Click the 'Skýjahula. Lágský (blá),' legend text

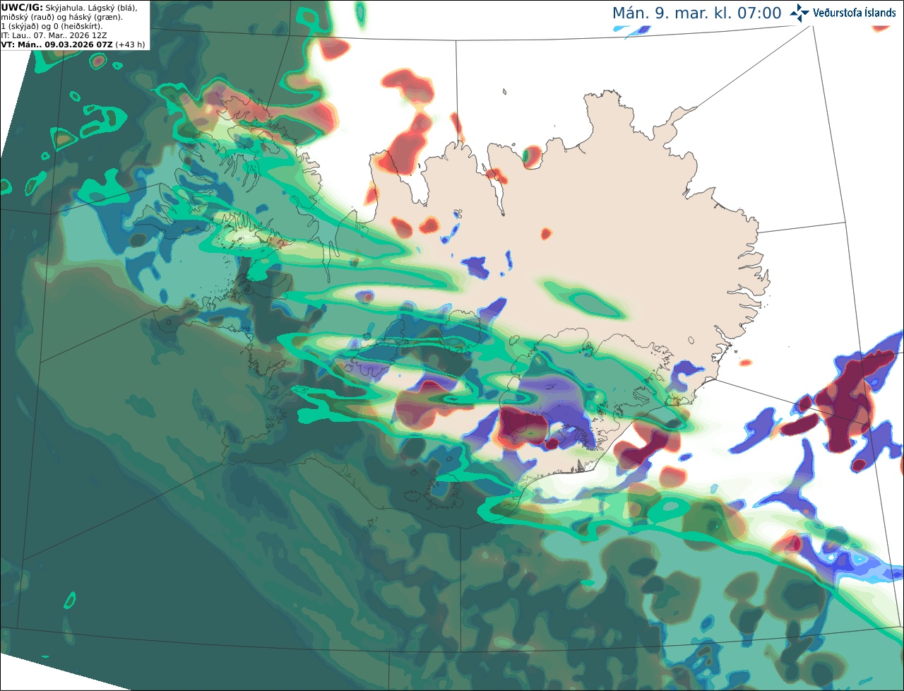[x=92, y=8]
